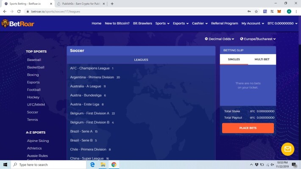Click the gear icon beside Decimal Odds
301x169 pixels.
coord(206,39)
